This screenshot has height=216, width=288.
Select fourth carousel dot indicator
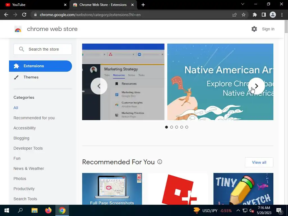(x=182, y=127)
